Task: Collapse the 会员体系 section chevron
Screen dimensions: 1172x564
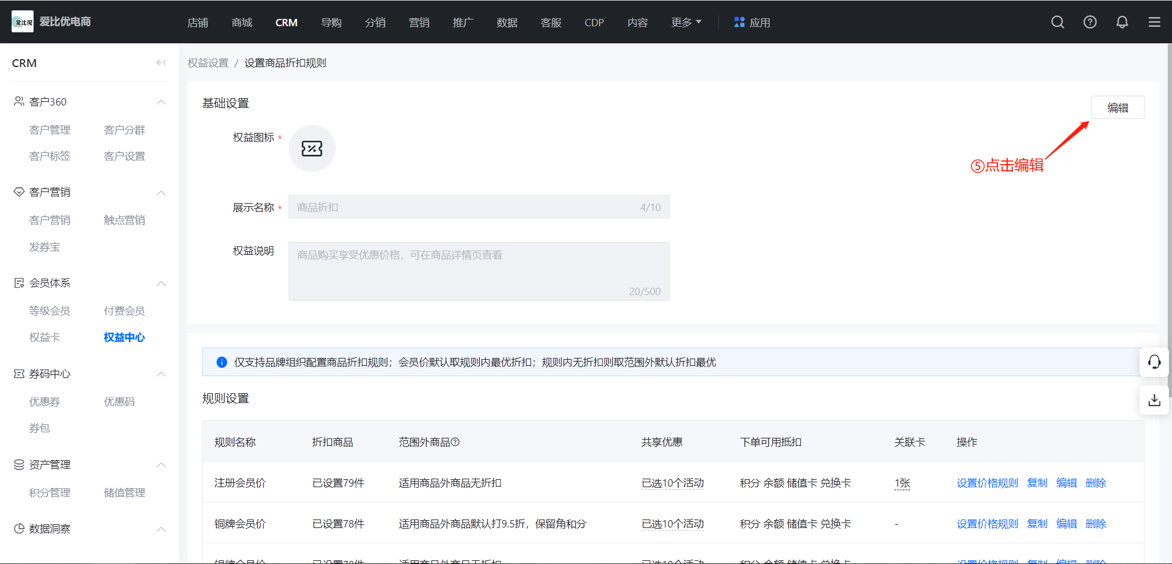Action: click(x=161, y=284)
